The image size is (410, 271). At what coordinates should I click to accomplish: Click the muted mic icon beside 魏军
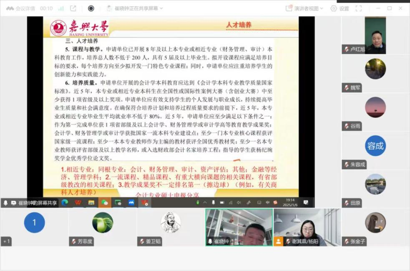pos(347,88)
